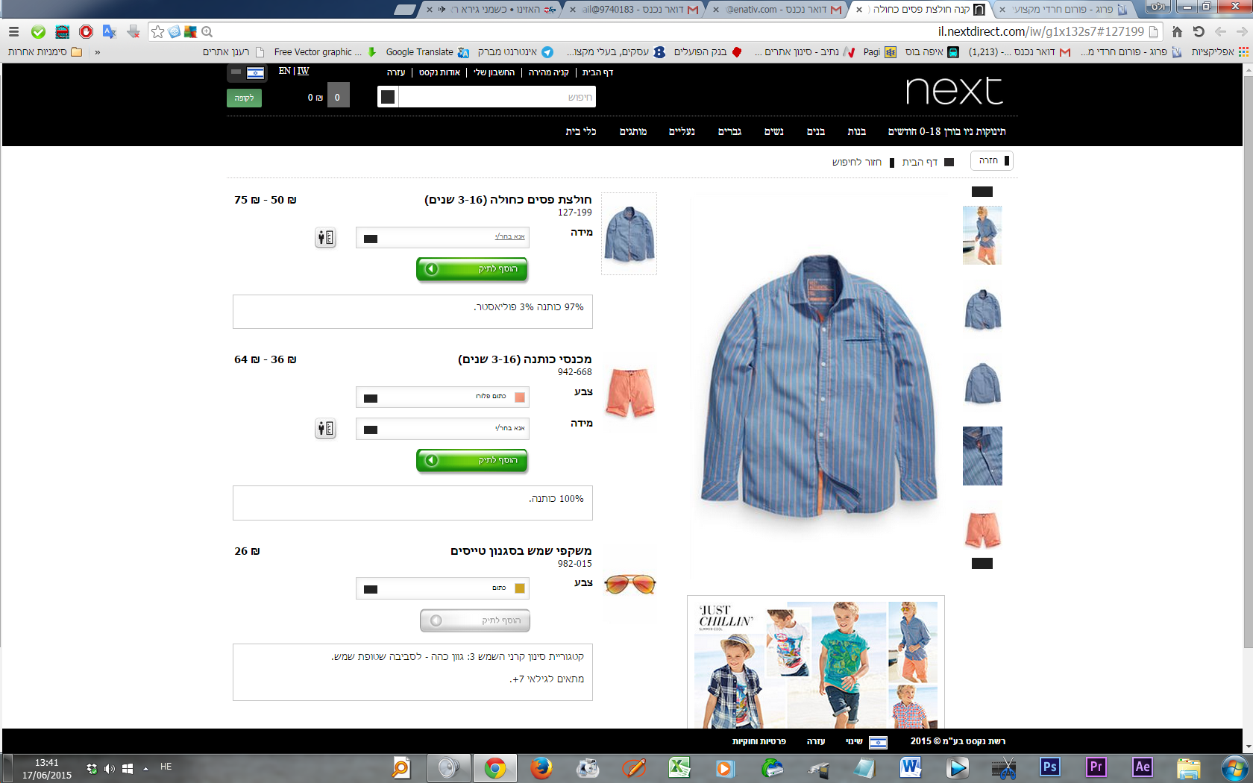This screenshot has width=1253, height=783.
Task: Click the Google Translate extension icon in toolbar
Action: (x=110, y=31)
